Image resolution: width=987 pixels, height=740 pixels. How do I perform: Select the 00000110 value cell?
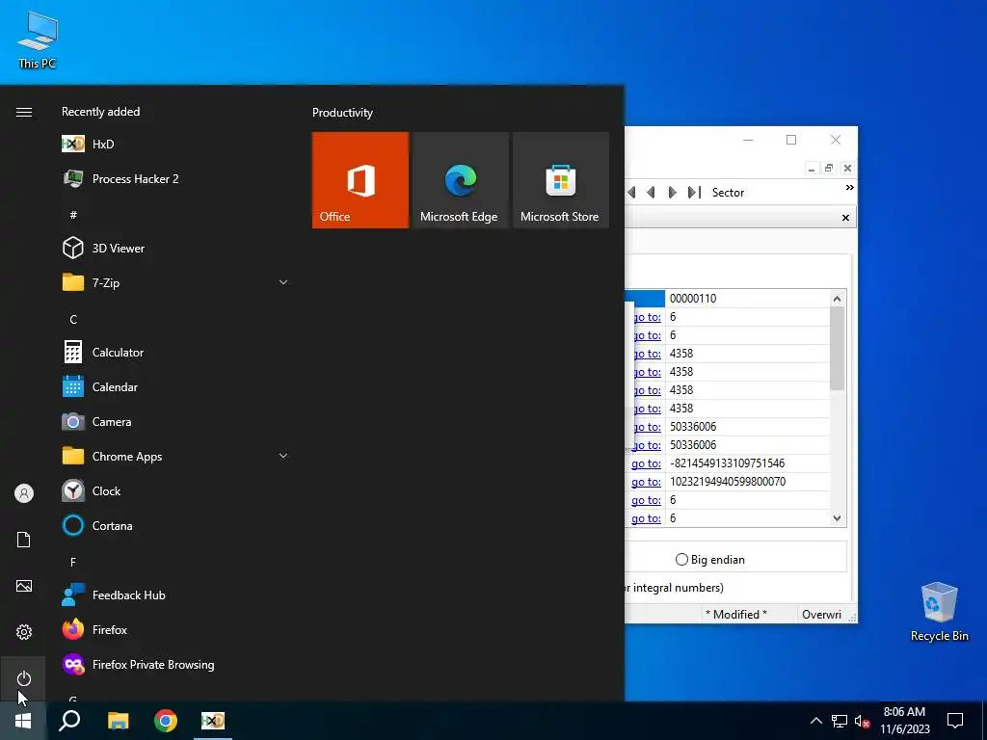tap(747, 299)
